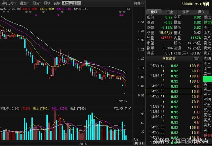Screen dimensions: 212x146
Task: Switch to the 盘口 tab
Action: click(154, 12)
